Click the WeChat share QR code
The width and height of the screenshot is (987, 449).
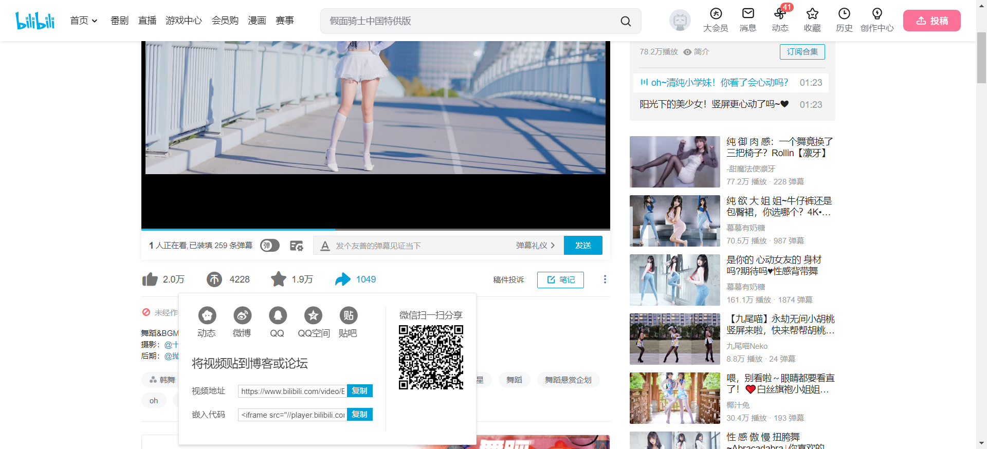tap(431, 357)
